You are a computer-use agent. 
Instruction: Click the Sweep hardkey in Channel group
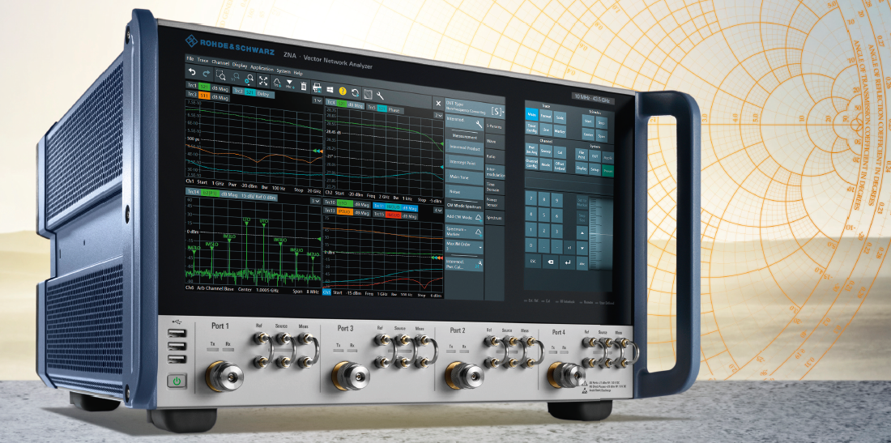[546, 151]
